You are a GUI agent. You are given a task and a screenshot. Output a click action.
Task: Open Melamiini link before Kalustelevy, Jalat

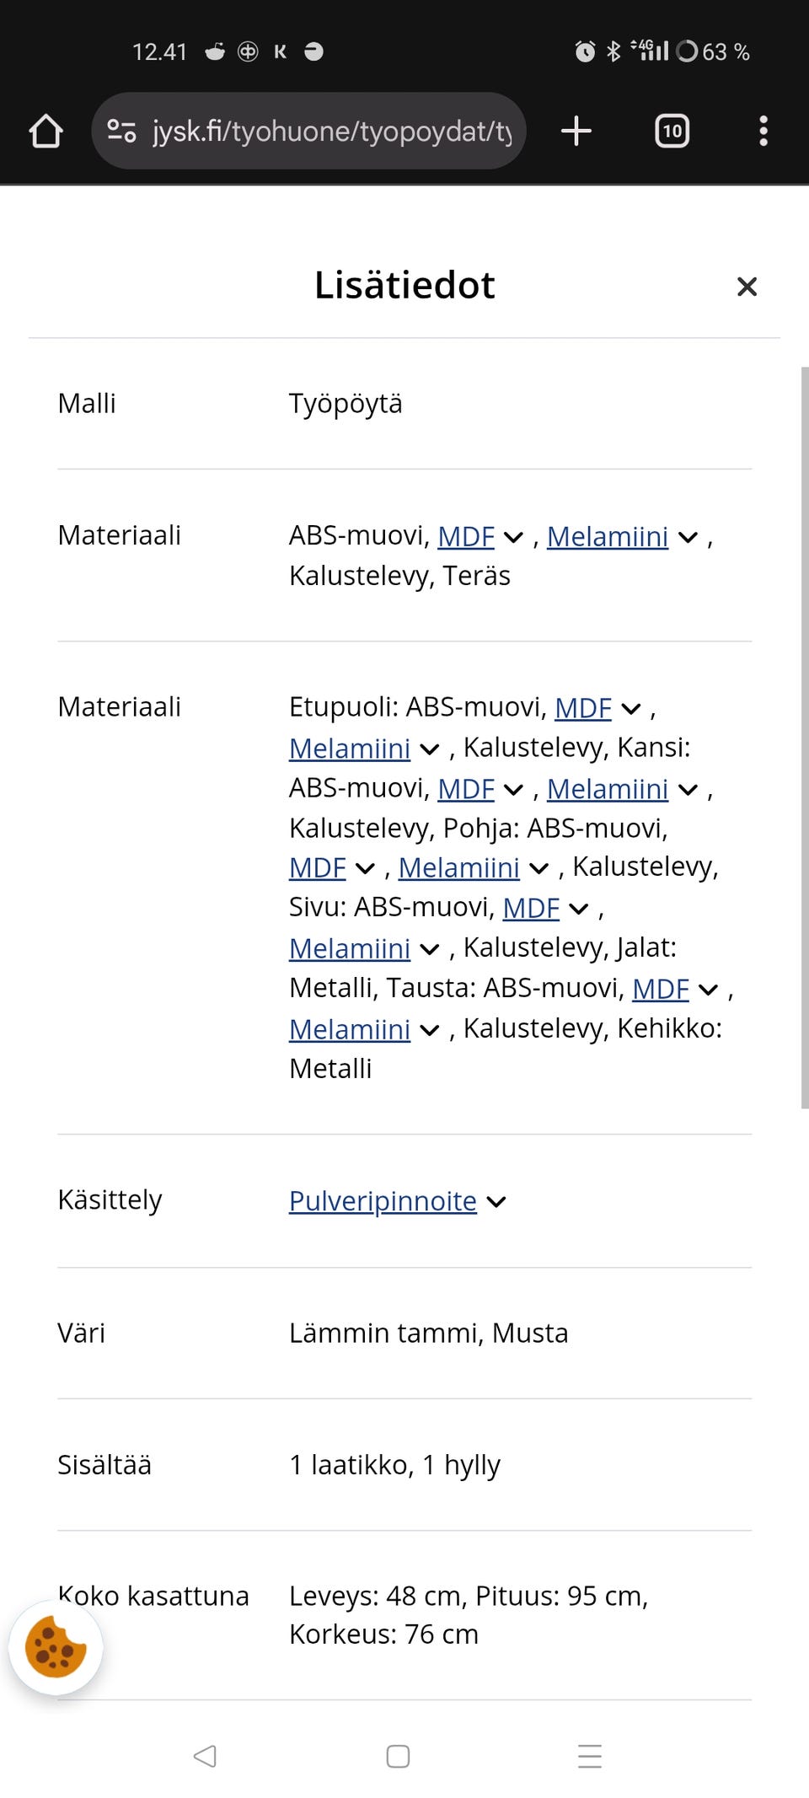click(x=350, y=948)
